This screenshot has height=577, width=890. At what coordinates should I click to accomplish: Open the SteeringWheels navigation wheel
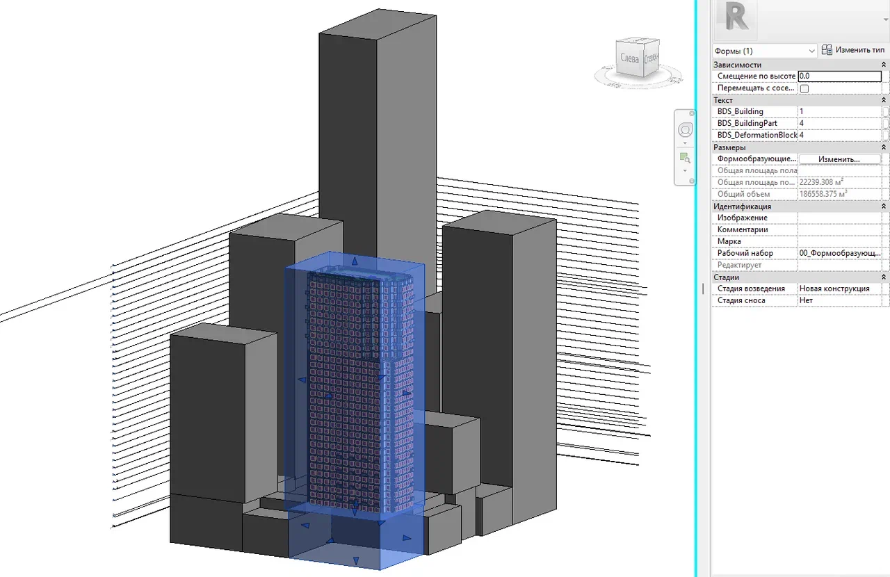click(686, 129)
